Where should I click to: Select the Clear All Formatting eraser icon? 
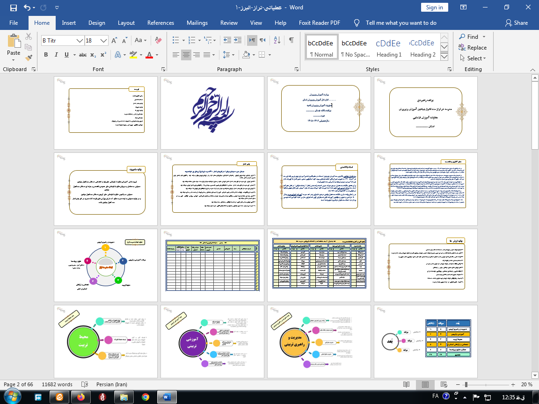pos(158,40)
